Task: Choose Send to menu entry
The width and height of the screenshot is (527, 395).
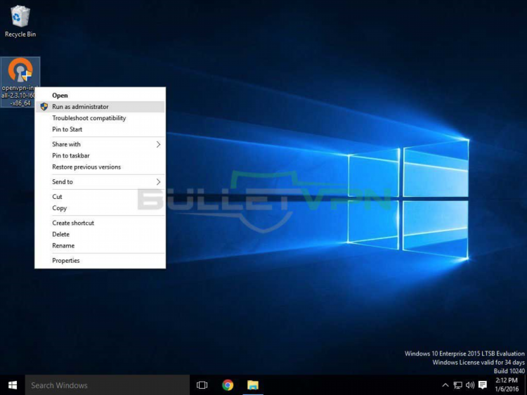Action: pos(100,182)
